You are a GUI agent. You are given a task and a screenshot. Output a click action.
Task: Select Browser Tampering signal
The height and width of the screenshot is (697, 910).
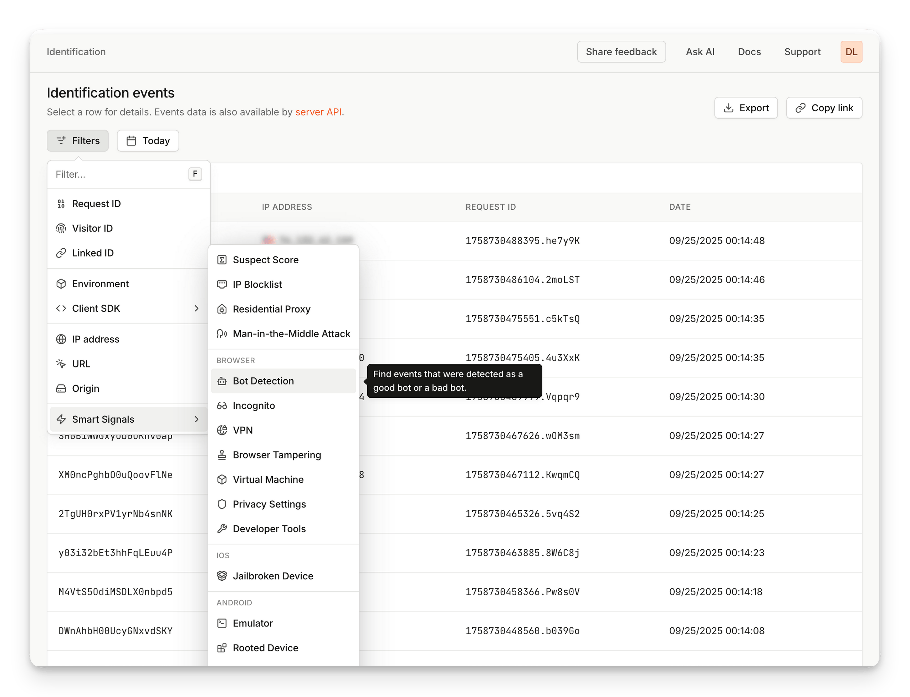pos(283,455)
